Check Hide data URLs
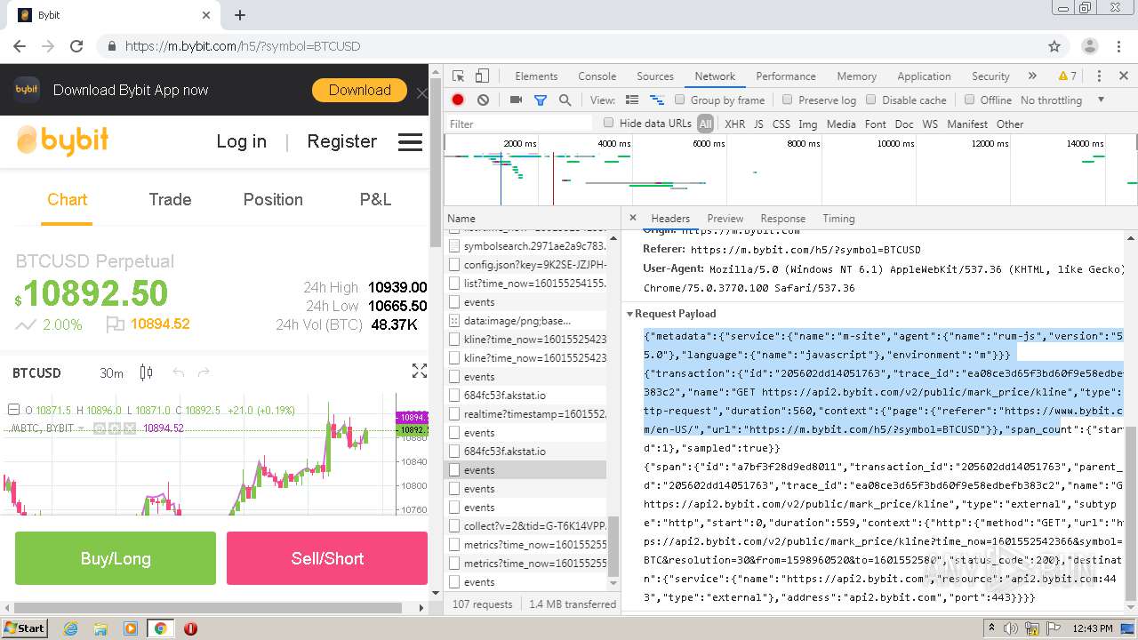The width and height of the screenshot is (1138, 640). [x=609, y=124]
